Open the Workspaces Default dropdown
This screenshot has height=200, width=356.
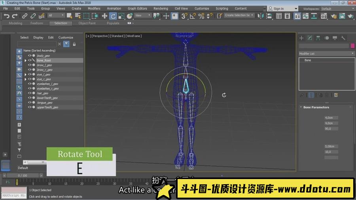point(338,9)
